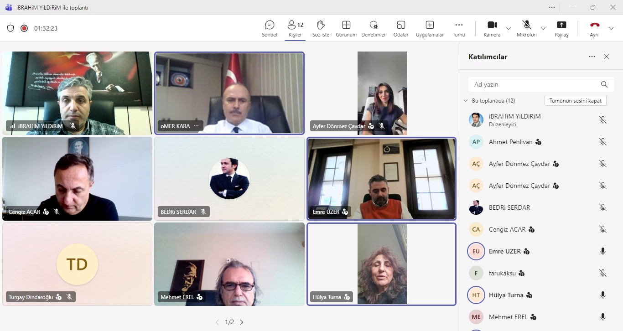This screenshot has width=623, height=331.
Task: Collapse the Bu toplantıda (12) section
Action: [466, 101]
